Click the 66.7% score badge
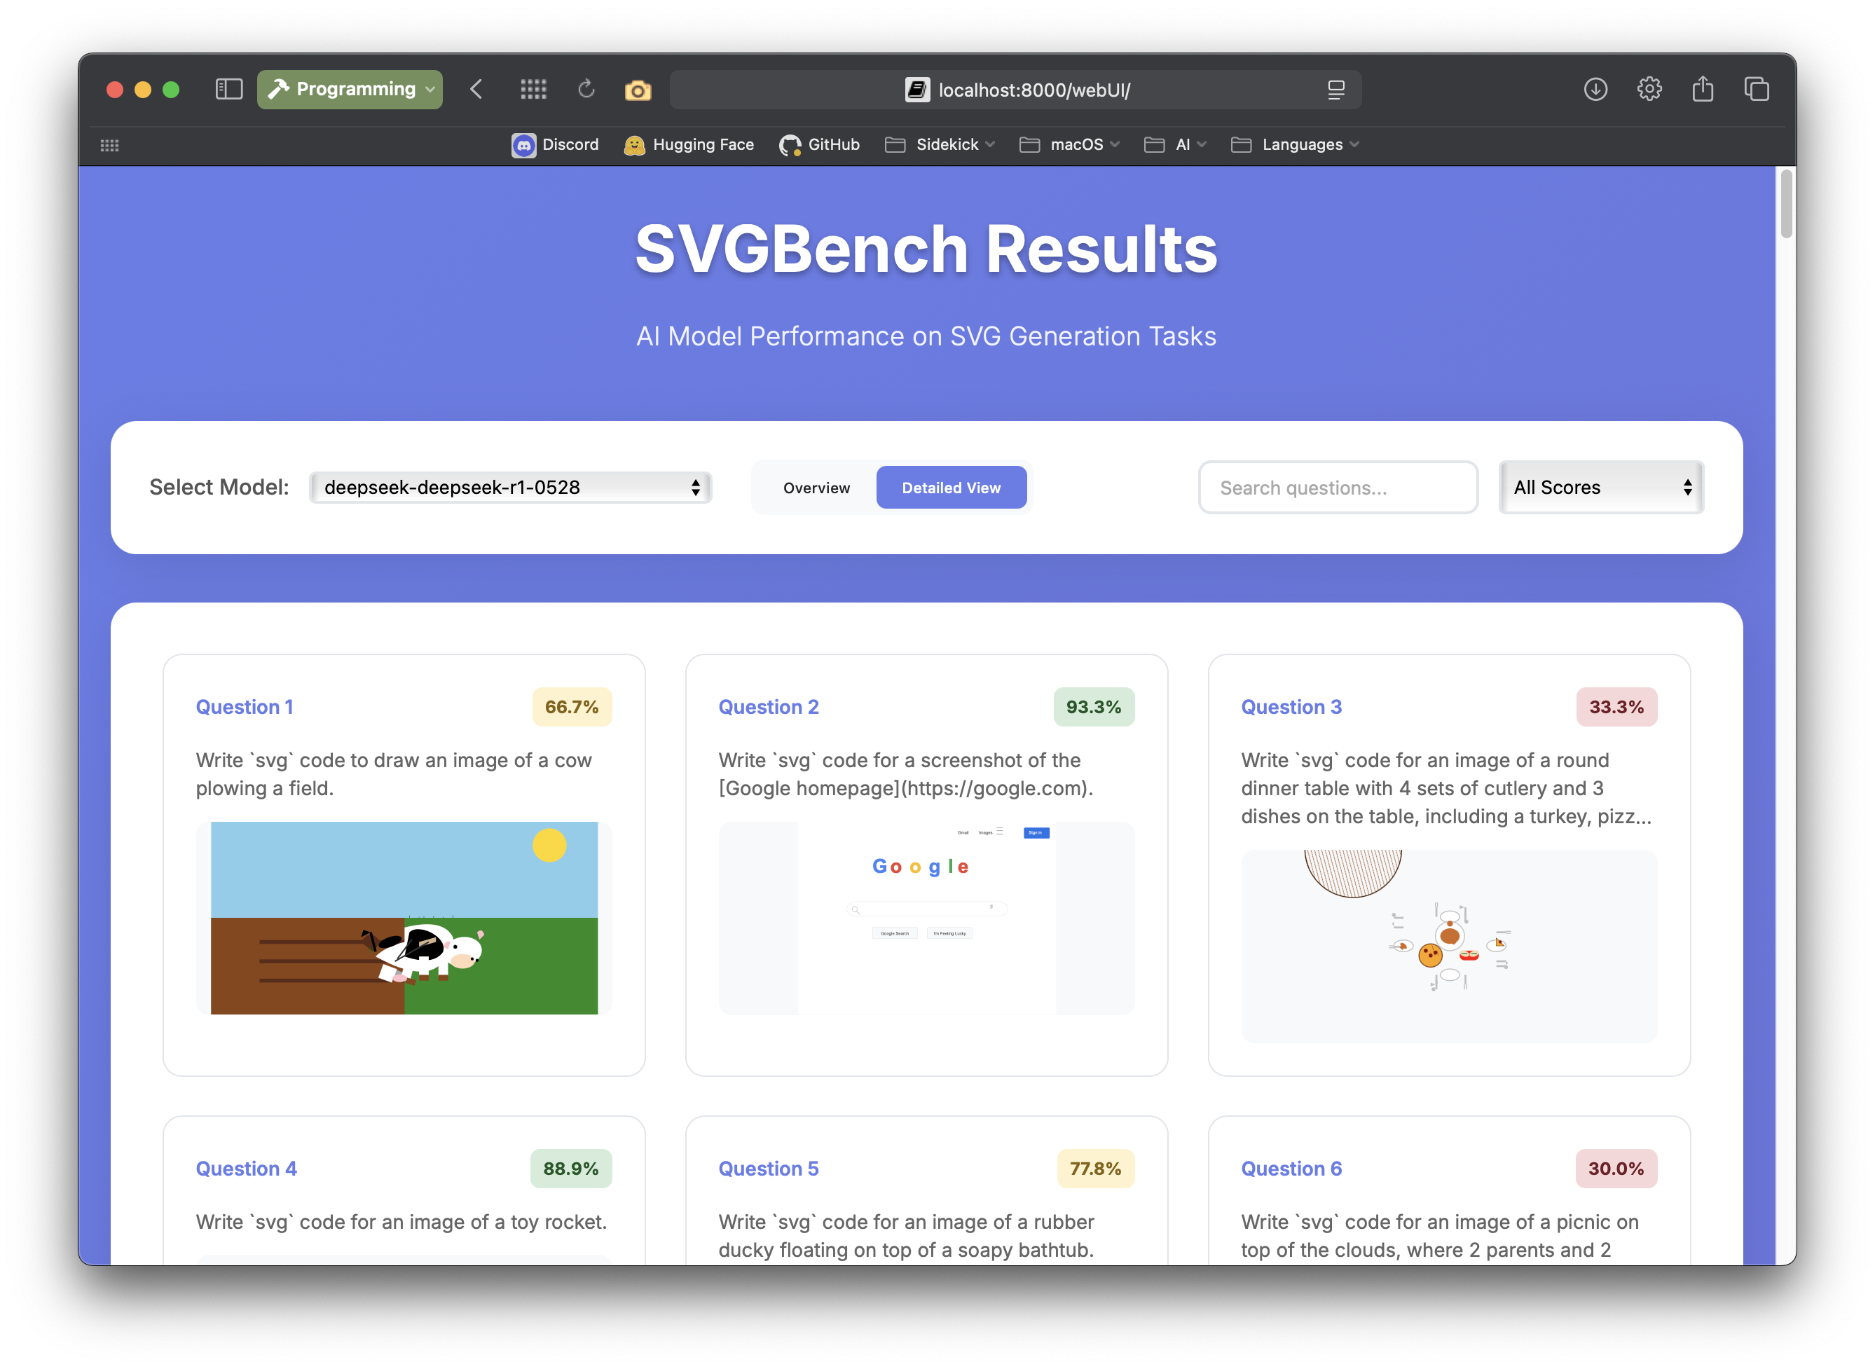 coord(572,707)
